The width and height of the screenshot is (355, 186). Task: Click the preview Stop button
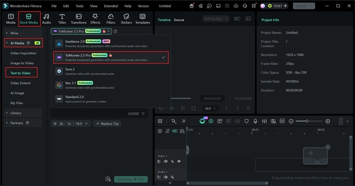coord(193,108)
